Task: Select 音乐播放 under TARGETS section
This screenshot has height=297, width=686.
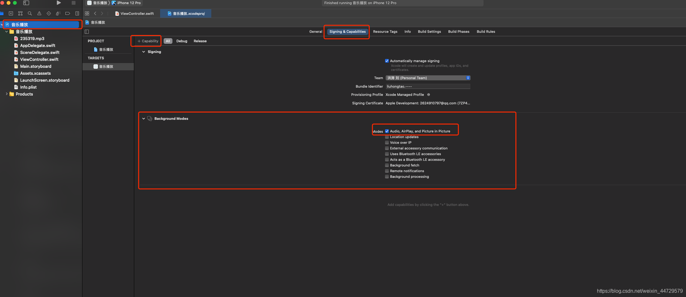Action: [x=108, y=67]
